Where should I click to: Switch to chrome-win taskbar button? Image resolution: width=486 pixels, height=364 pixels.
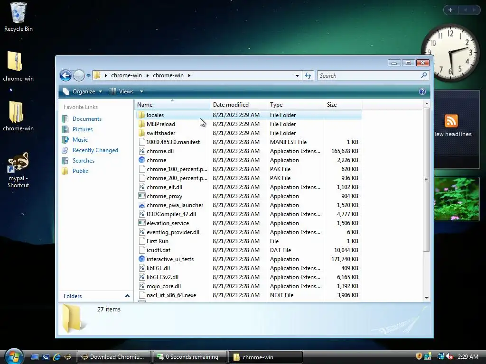coord(265,357)
